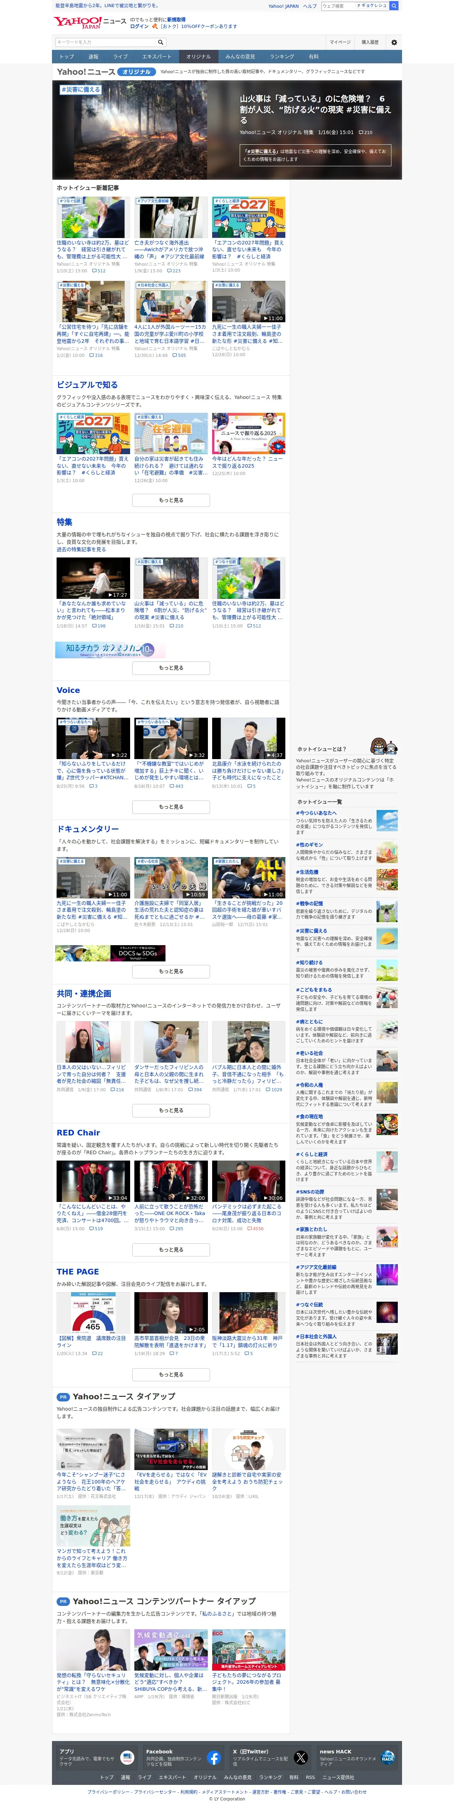Viewport: 454px width, 1810px height.
Task: Open the プライバシーポリシー footer link
Action: [108, 1792]
